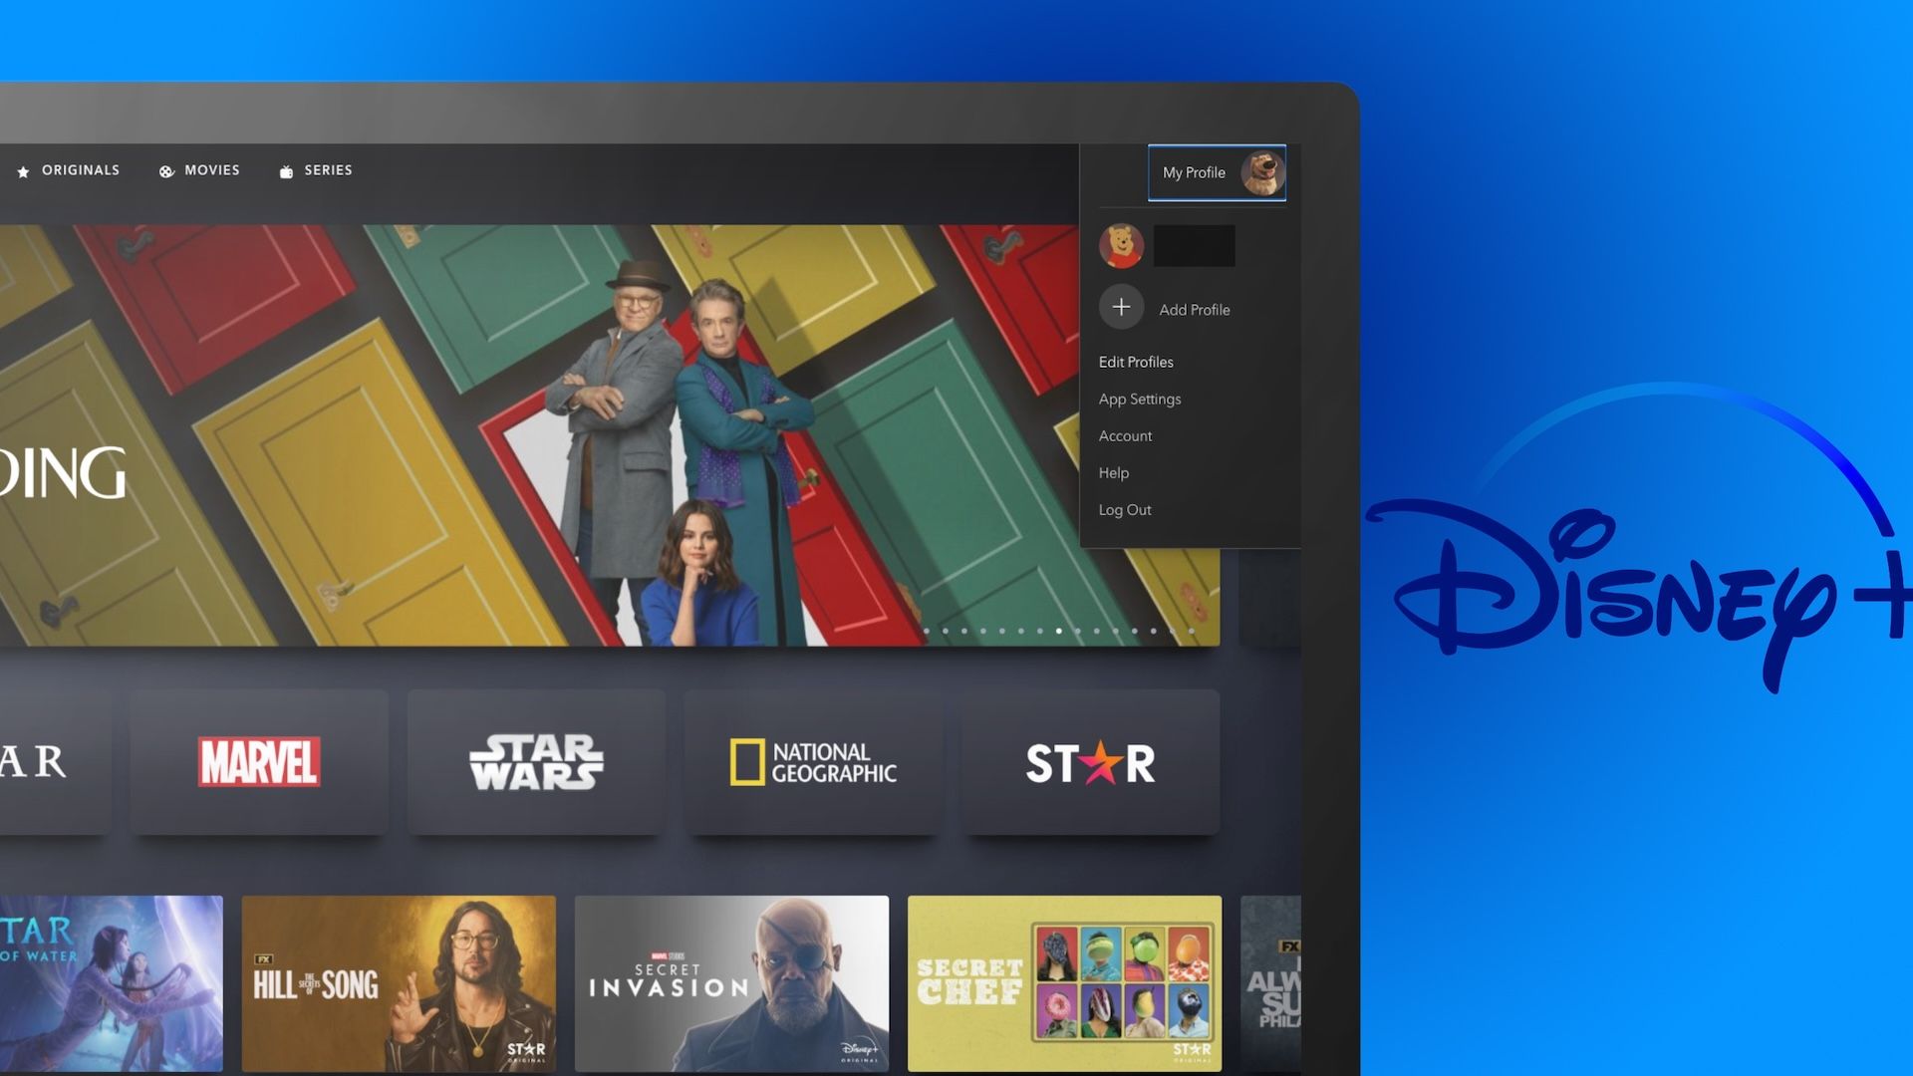Toggle the ORIGINALS navigation tab
The height and width of the screenshot is (1076, 1913).
tap(69, 170)
